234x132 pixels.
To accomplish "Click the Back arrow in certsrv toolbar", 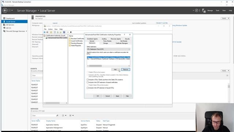I will click(45, 32).
